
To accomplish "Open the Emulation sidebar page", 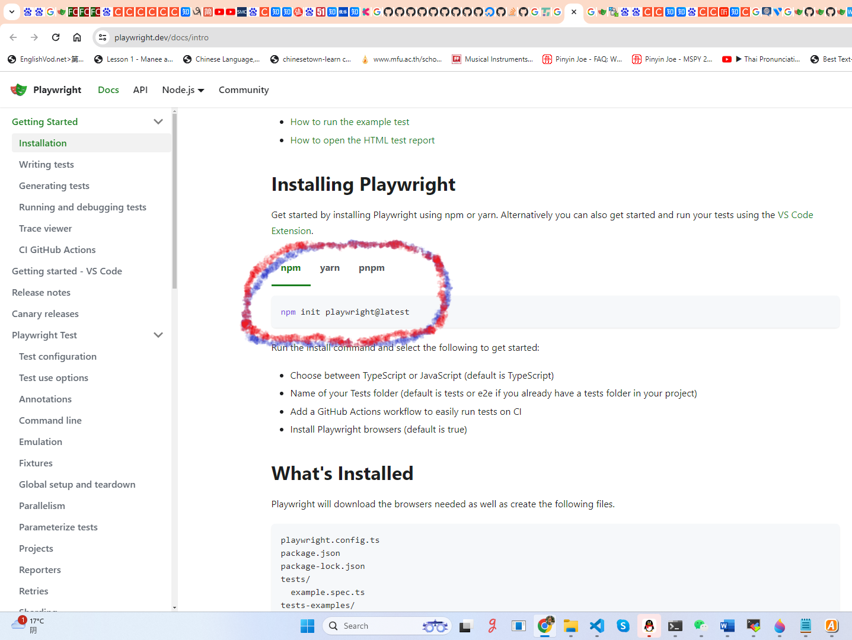I will point(40,441).
